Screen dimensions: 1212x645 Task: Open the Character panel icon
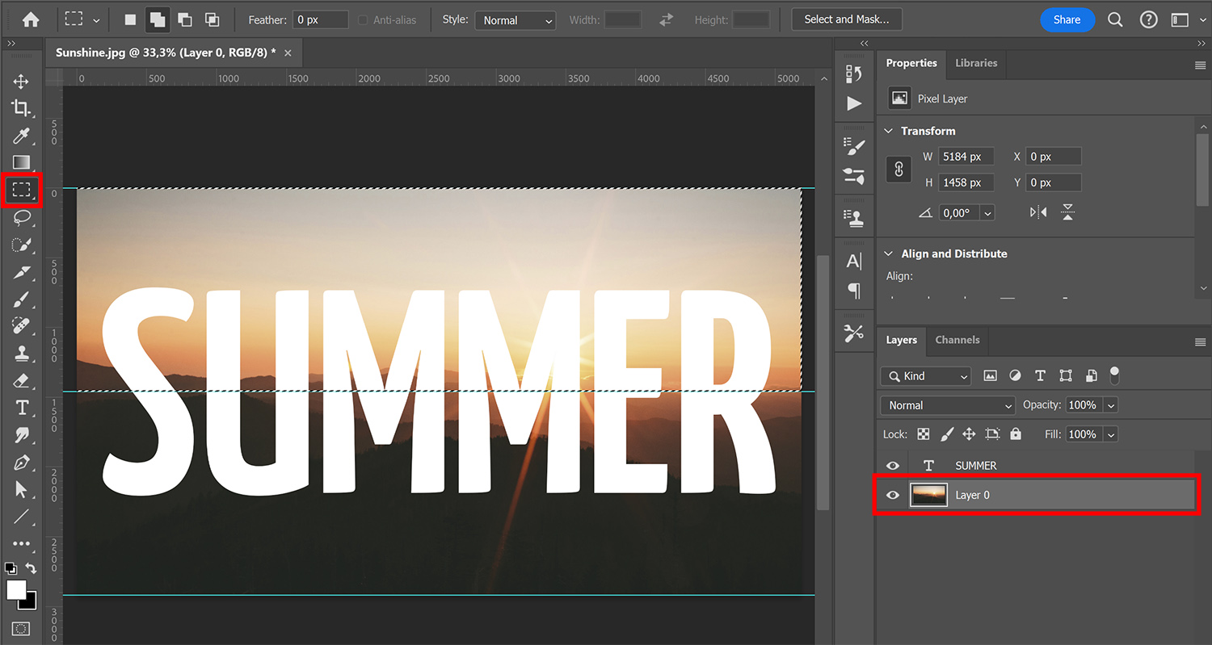(x=854, y=261)
